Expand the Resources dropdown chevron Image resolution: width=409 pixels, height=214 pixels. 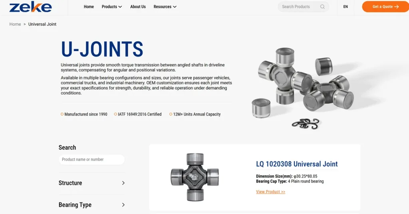pyautogui.click(x=175, y=7)
